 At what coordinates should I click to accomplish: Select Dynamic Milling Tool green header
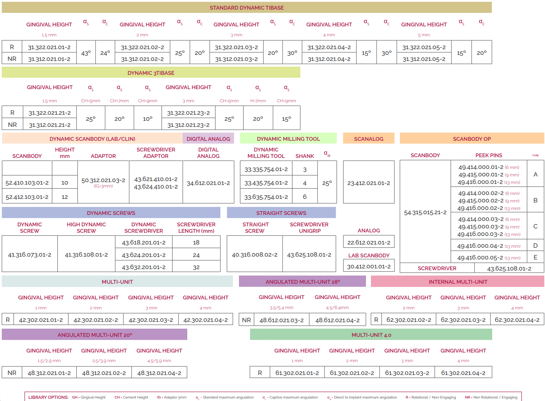pyautogui.click(x=288, y=139)
